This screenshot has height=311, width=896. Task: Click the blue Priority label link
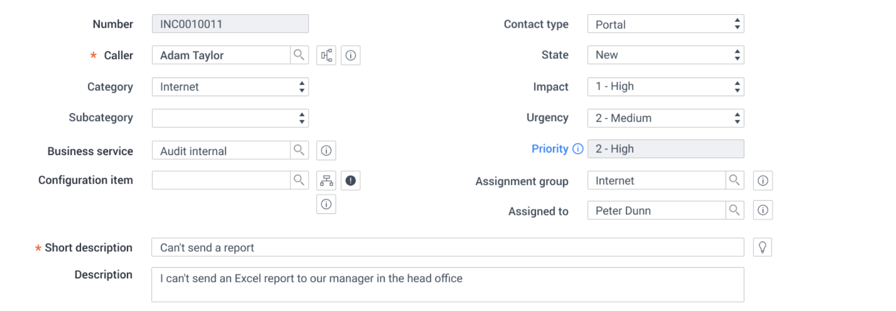[x=550, y=149]
